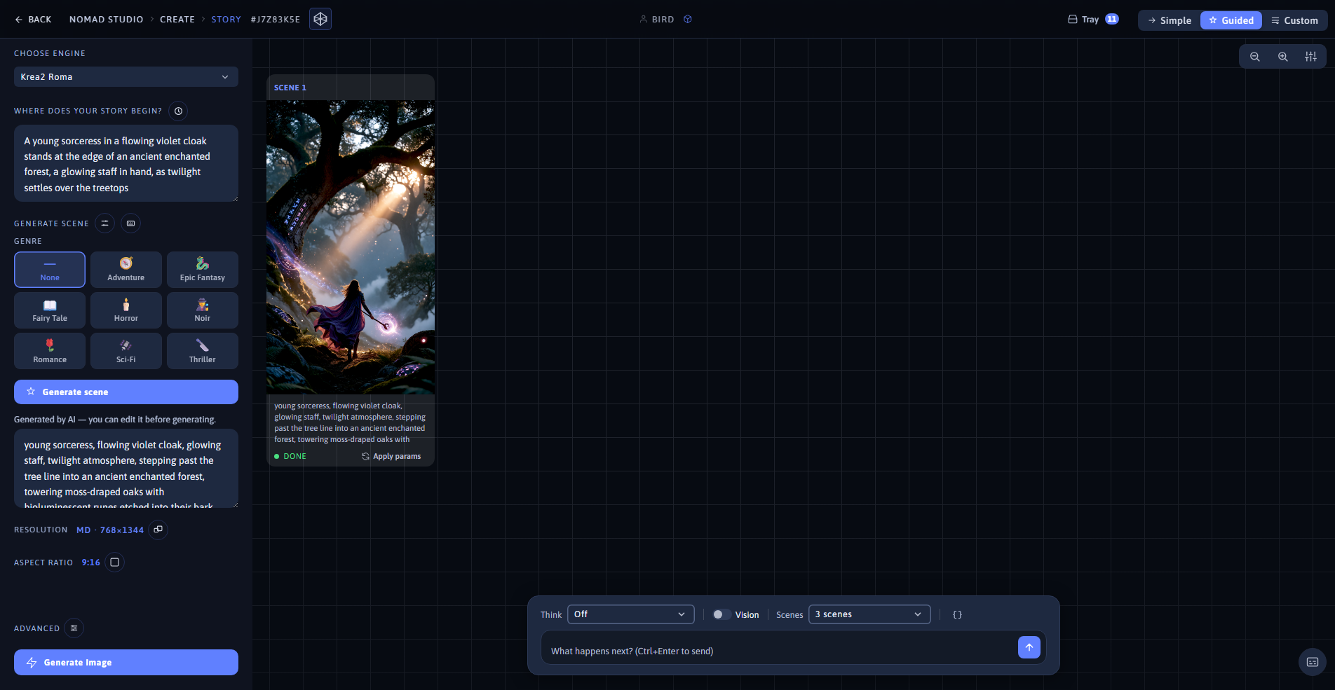Screen dimensions: 1335x690
Task: Send the prompt with the arrow button
Action: point(1029,647)
